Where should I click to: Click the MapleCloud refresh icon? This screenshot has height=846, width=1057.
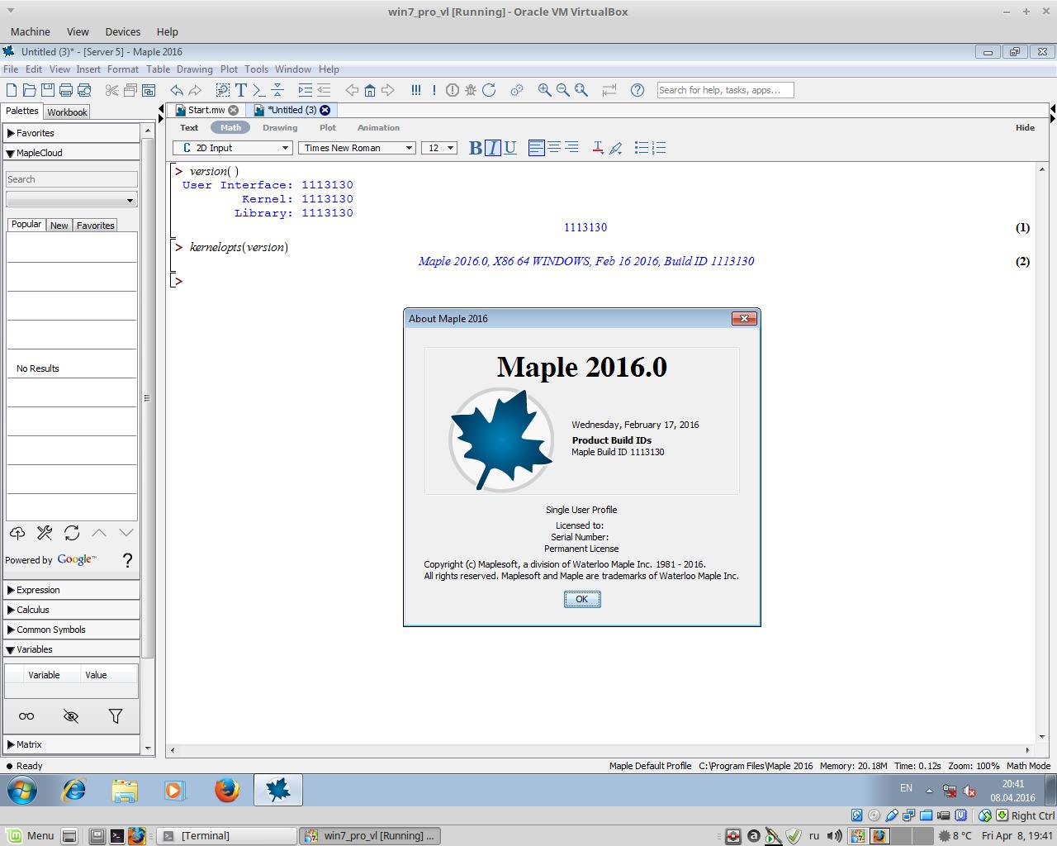click(x=72, y=533)
